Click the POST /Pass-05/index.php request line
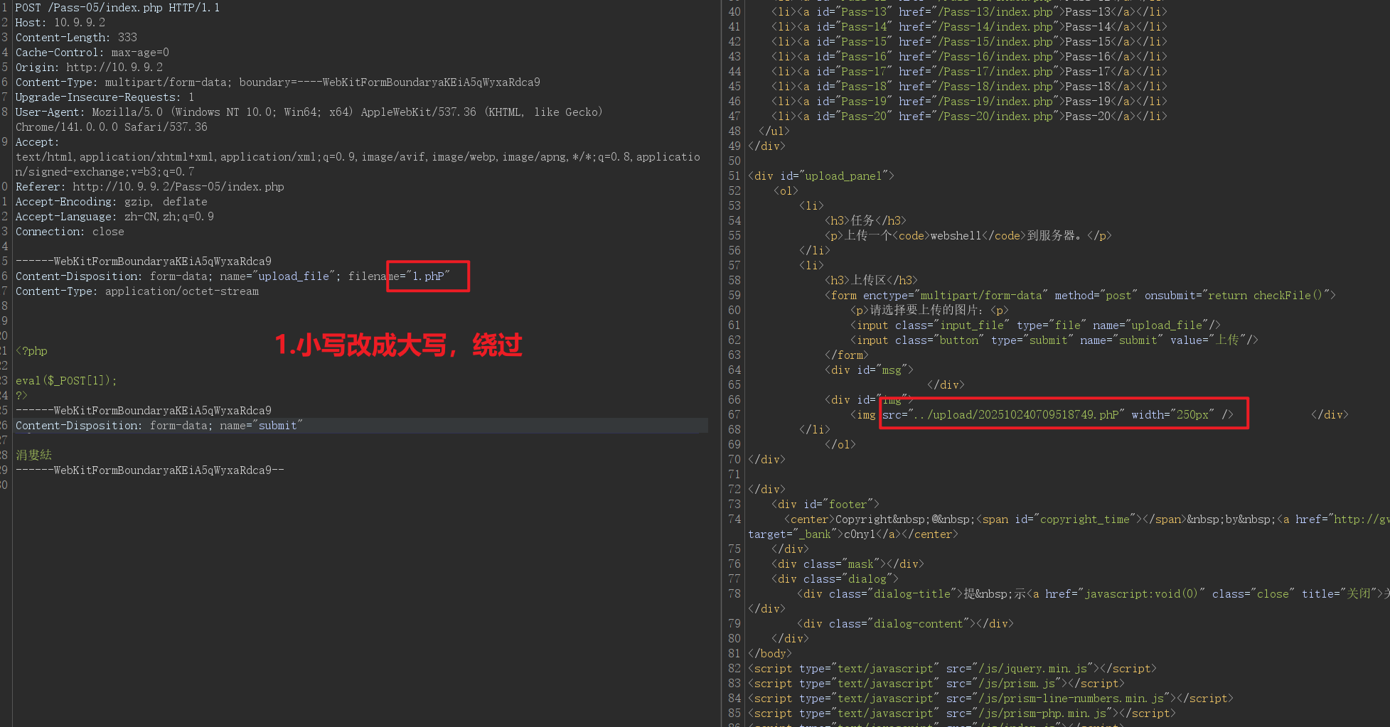The width and height of the screenshot is (1390, 727). [117, 8]
